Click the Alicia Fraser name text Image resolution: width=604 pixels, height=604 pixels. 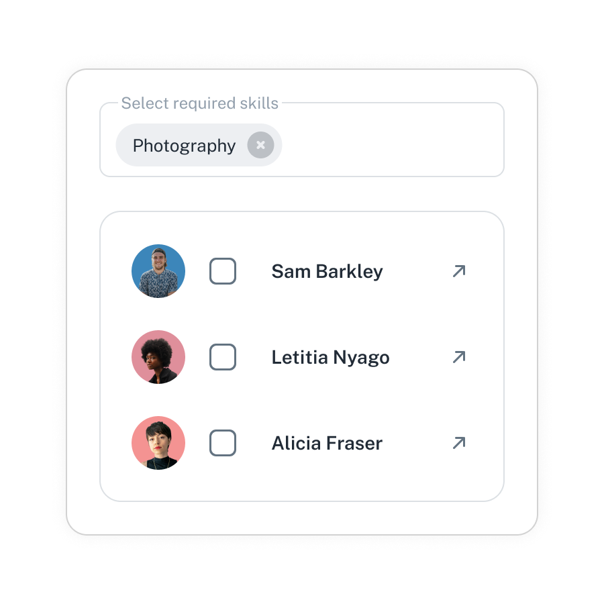(327, 444)
